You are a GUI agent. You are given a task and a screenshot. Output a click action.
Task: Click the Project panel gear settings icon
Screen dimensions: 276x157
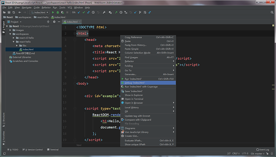coord(54,22)
